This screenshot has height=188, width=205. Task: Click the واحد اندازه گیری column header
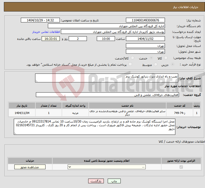click(75, 106)
